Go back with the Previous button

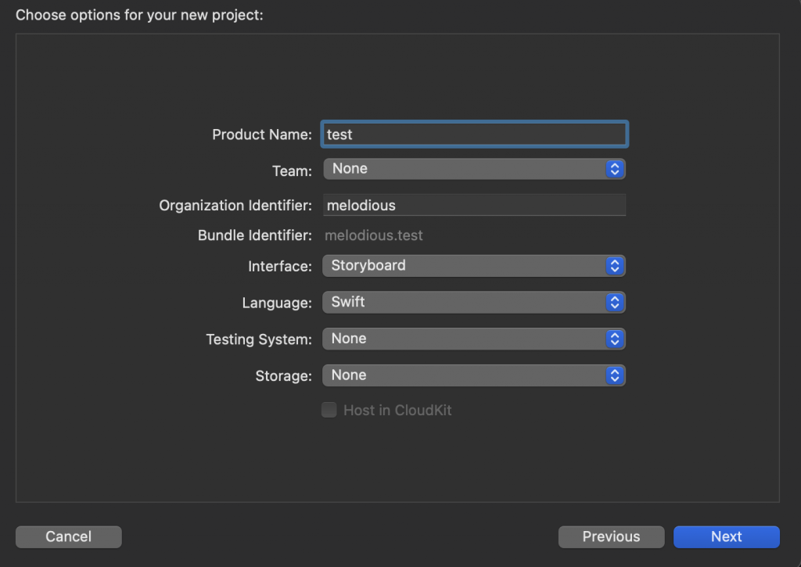pos(611,536)
